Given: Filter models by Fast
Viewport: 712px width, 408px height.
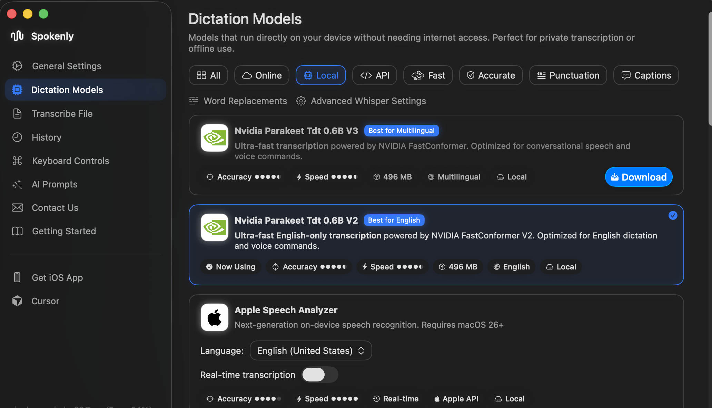Looking at the screenshot, I should pos(428,75).
